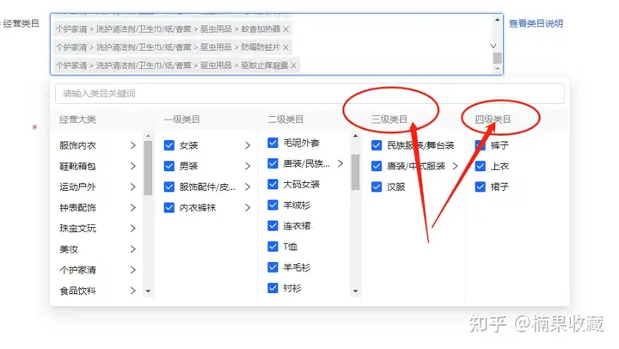Uncheck the 大码女装 checkbox

(273, 184)
